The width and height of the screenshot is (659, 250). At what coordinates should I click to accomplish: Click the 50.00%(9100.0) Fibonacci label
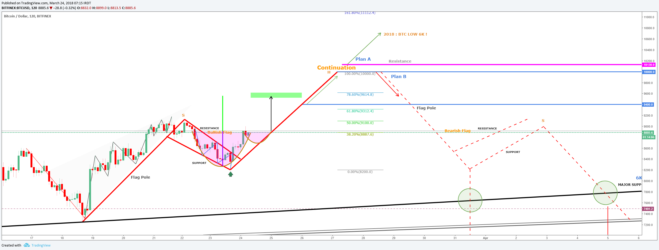[360, 123]
